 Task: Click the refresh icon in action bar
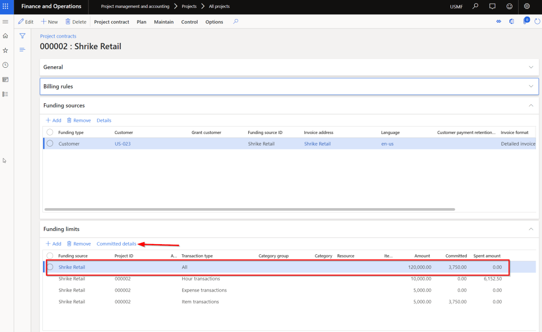538,22
